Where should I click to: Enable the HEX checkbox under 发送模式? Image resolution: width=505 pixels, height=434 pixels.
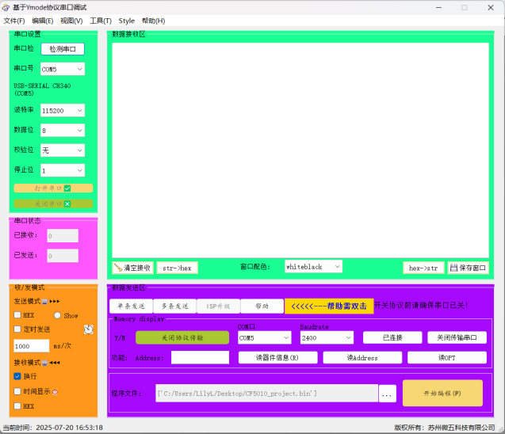pos(17,315)
